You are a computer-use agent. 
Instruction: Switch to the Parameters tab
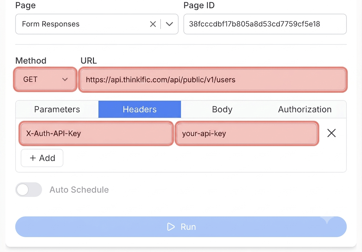(57, 109)
